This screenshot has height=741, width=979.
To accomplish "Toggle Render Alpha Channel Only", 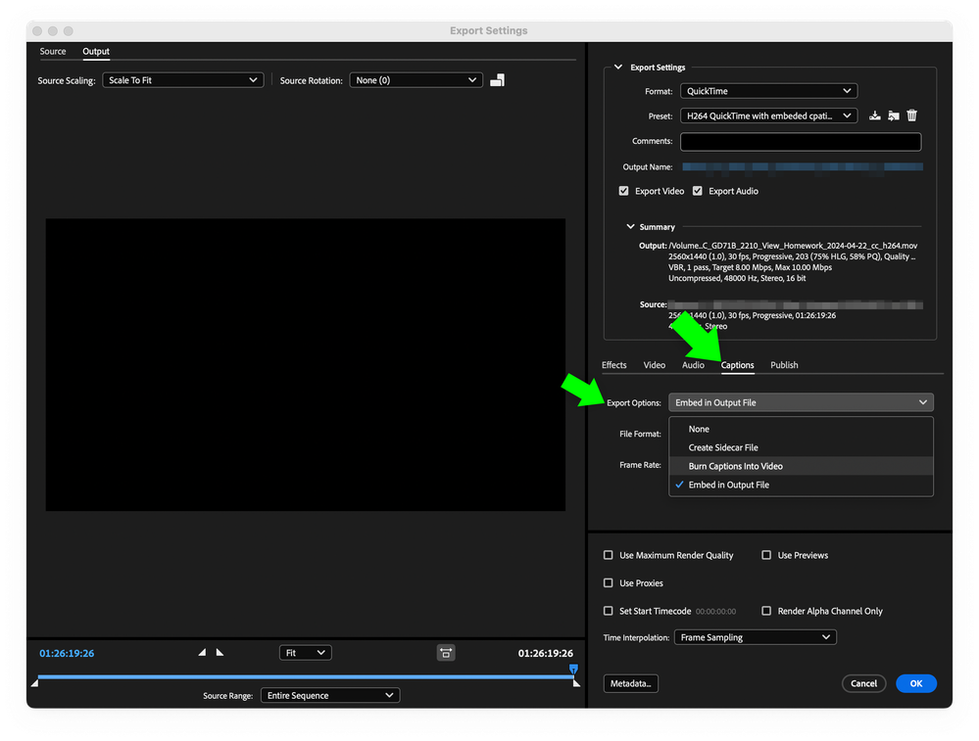I will tap(765, 610).
